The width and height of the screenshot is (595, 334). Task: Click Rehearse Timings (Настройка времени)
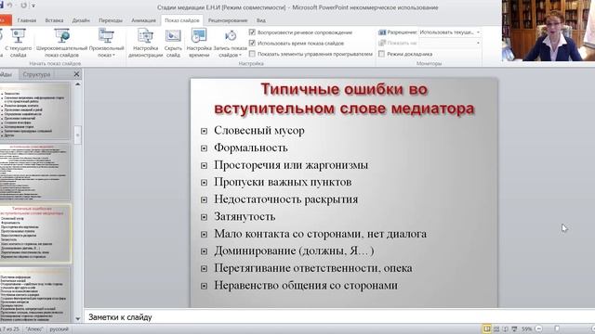[199, 43]
